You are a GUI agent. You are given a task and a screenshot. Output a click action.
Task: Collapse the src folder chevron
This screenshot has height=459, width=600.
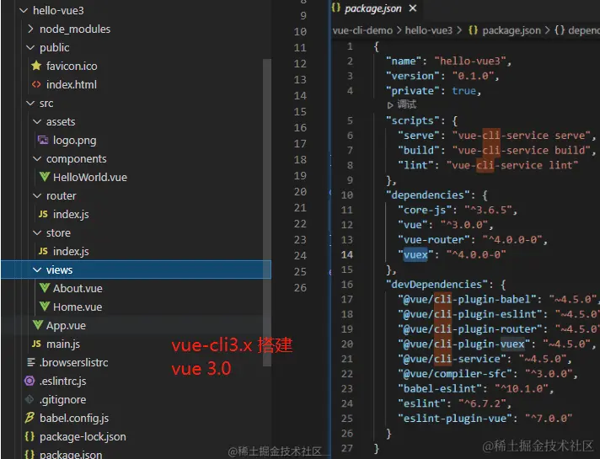pos(30,104)
